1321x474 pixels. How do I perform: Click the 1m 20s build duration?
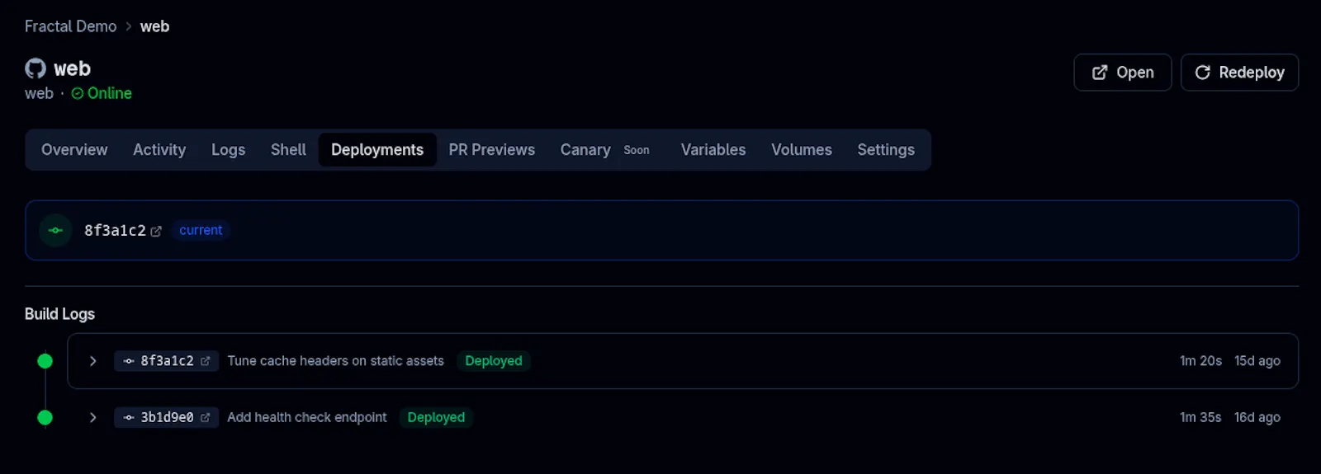coord(1200,361)
